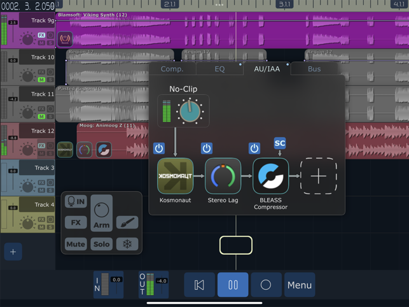This screenshot has width=409, height=307.
Task: Click the three dots on the timeline ruler
Action: tap(219, 4)
